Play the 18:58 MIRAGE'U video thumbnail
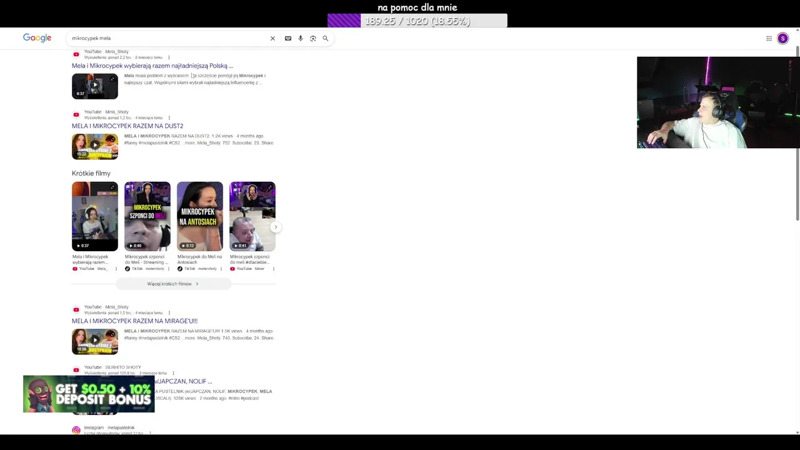This screenshot has width=800, height=450. point(95,341)
